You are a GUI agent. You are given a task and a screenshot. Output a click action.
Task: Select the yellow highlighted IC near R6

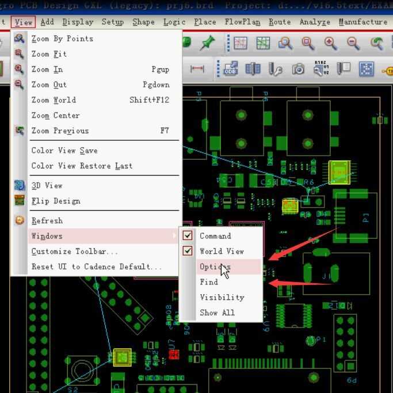[x=339, y=172]
